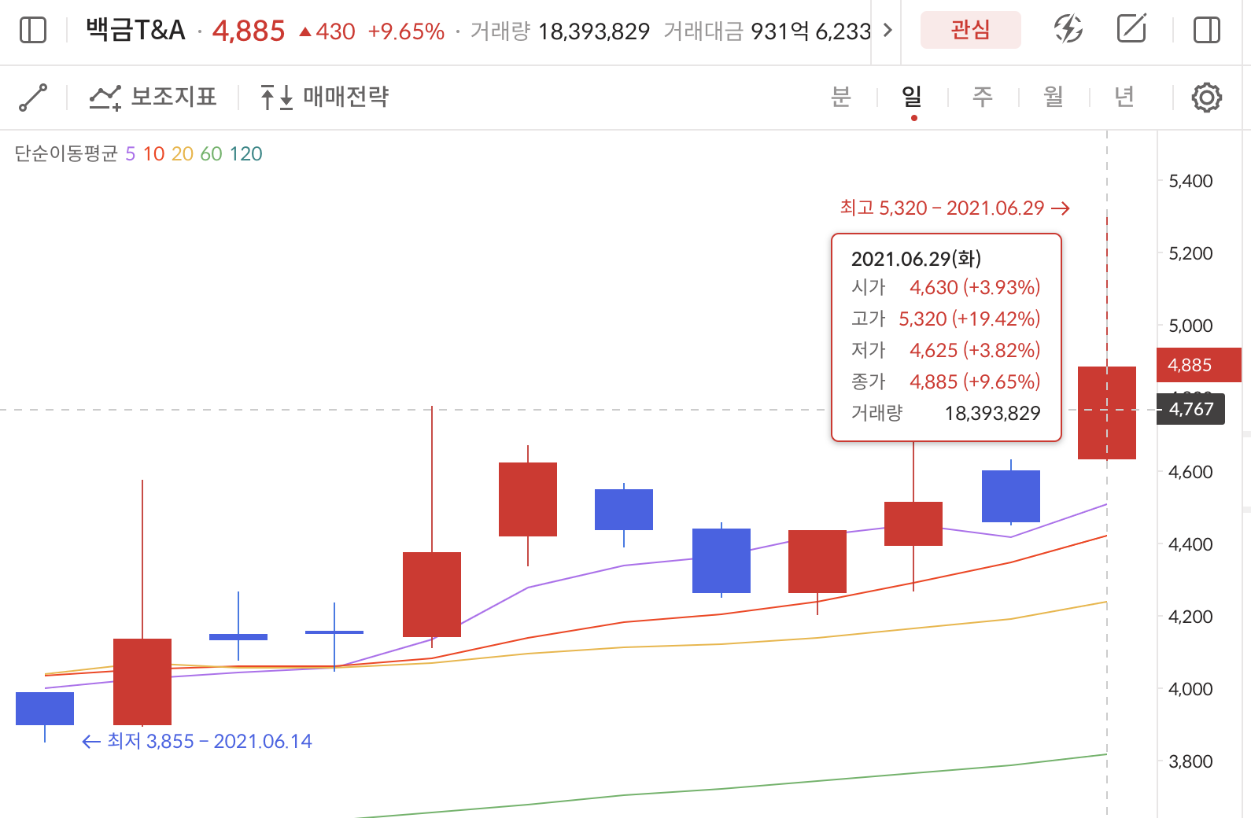The image size is (1251, 818).
Task: Select the 5-day moving average value
Action: [131, 153]
